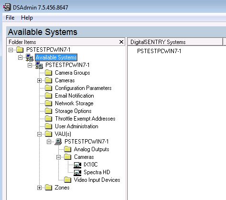Viewport: 226px width, 200px height.
Task: Select the Network Storage label
Action: coord(74,103)
